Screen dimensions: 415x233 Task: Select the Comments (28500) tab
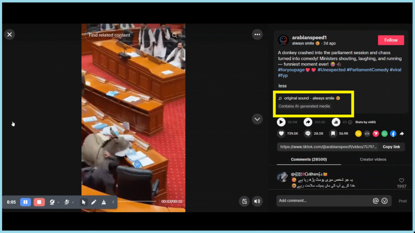[x=308, y=159]
